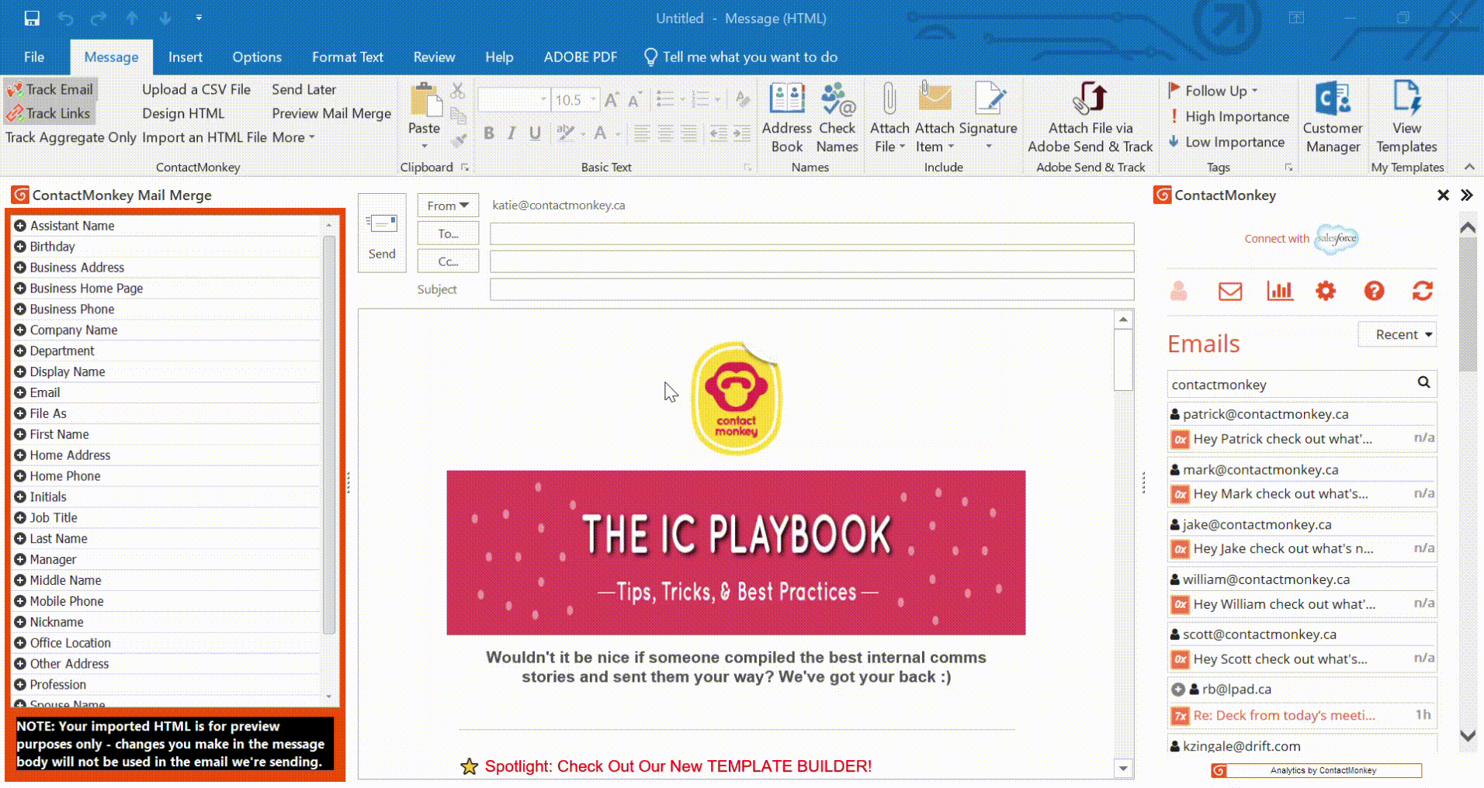Open the ContactMonkey settings gear icon

1326,292
